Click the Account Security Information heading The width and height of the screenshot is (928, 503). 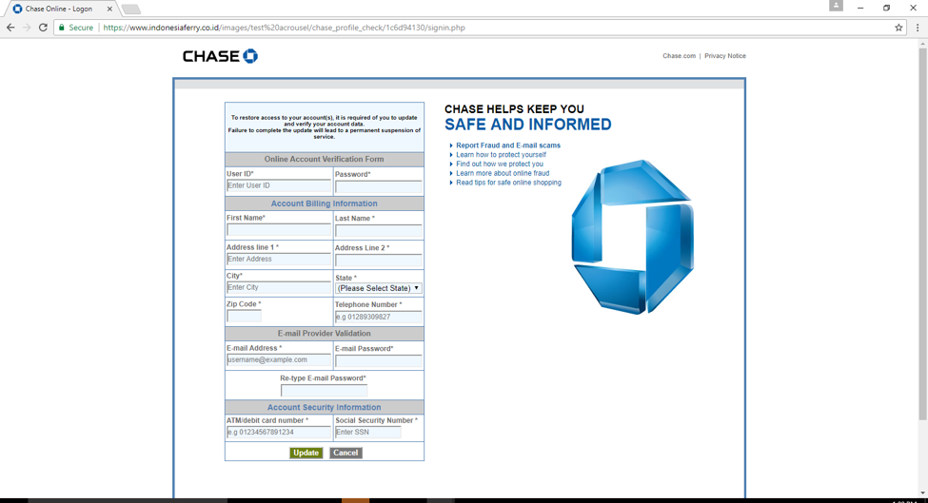click(x=325, y=407)
